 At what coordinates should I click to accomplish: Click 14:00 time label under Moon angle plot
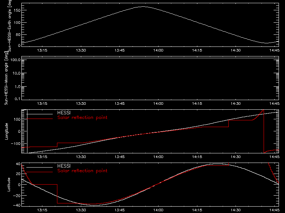point(158,104)
